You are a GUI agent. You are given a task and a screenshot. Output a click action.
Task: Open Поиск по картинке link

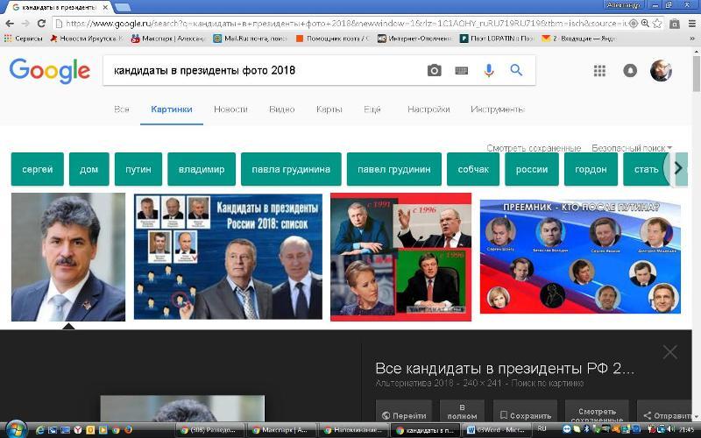point(547,384)
